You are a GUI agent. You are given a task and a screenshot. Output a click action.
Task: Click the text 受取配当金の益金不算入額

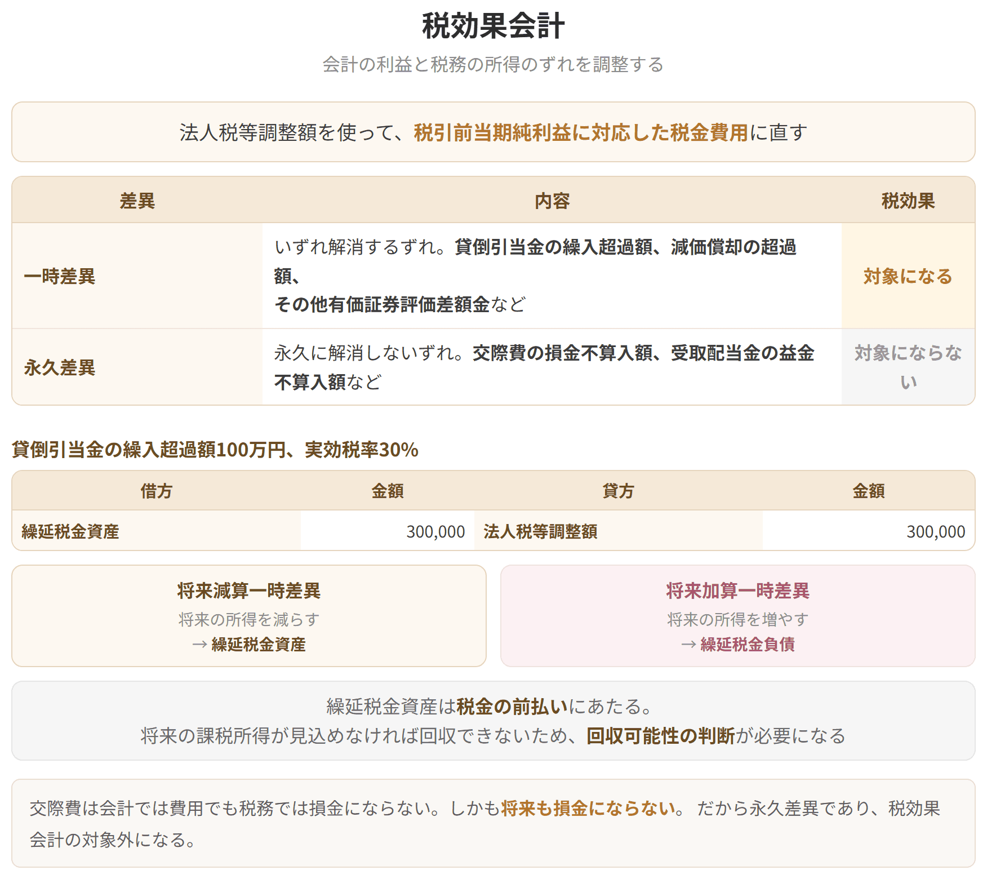[544, 367]
